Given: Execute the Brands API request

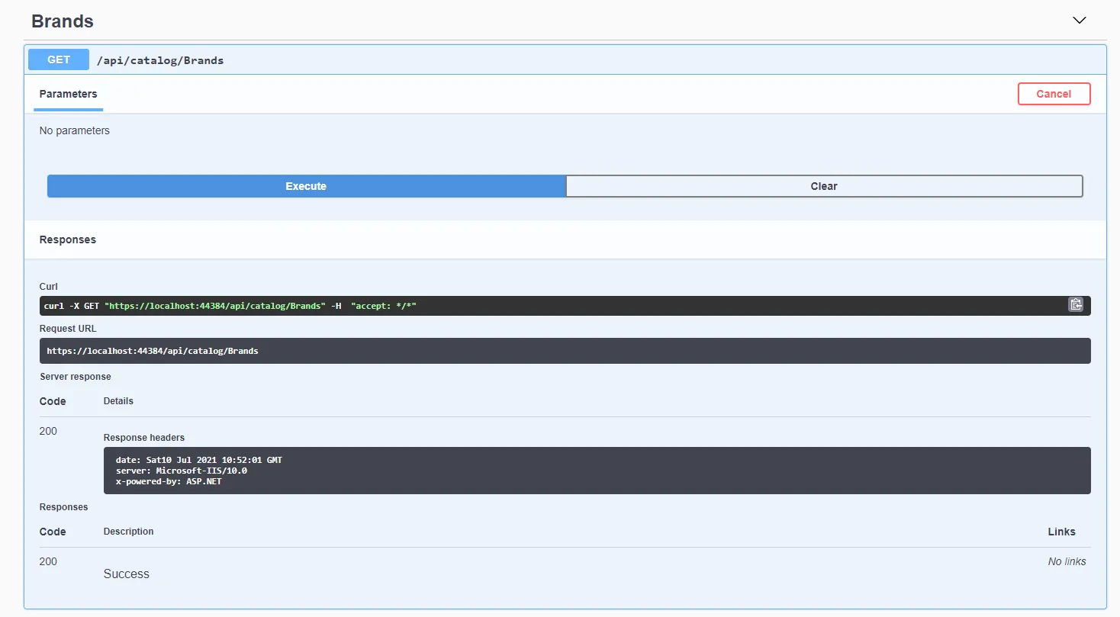Looking at the screenshot, I should tap(305, 185).
